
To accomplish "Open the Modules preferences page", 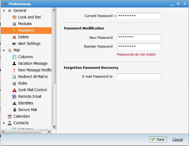I will click(25, 24).
